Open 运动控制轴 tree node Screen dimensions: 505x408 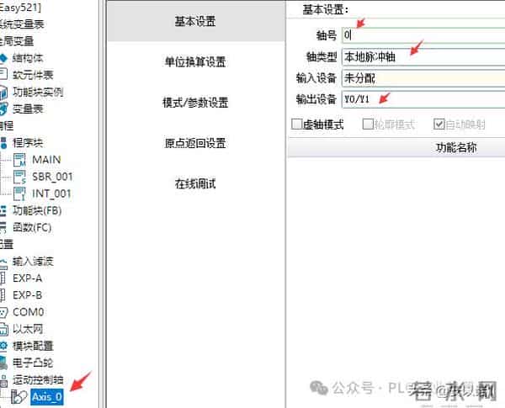(x=38, y=380)
